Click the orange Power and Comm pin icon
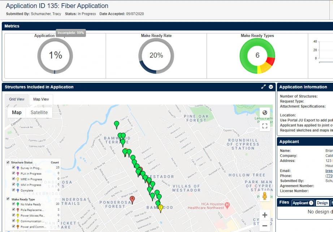Viewport: 333px width, 232px height. [18, 227]
